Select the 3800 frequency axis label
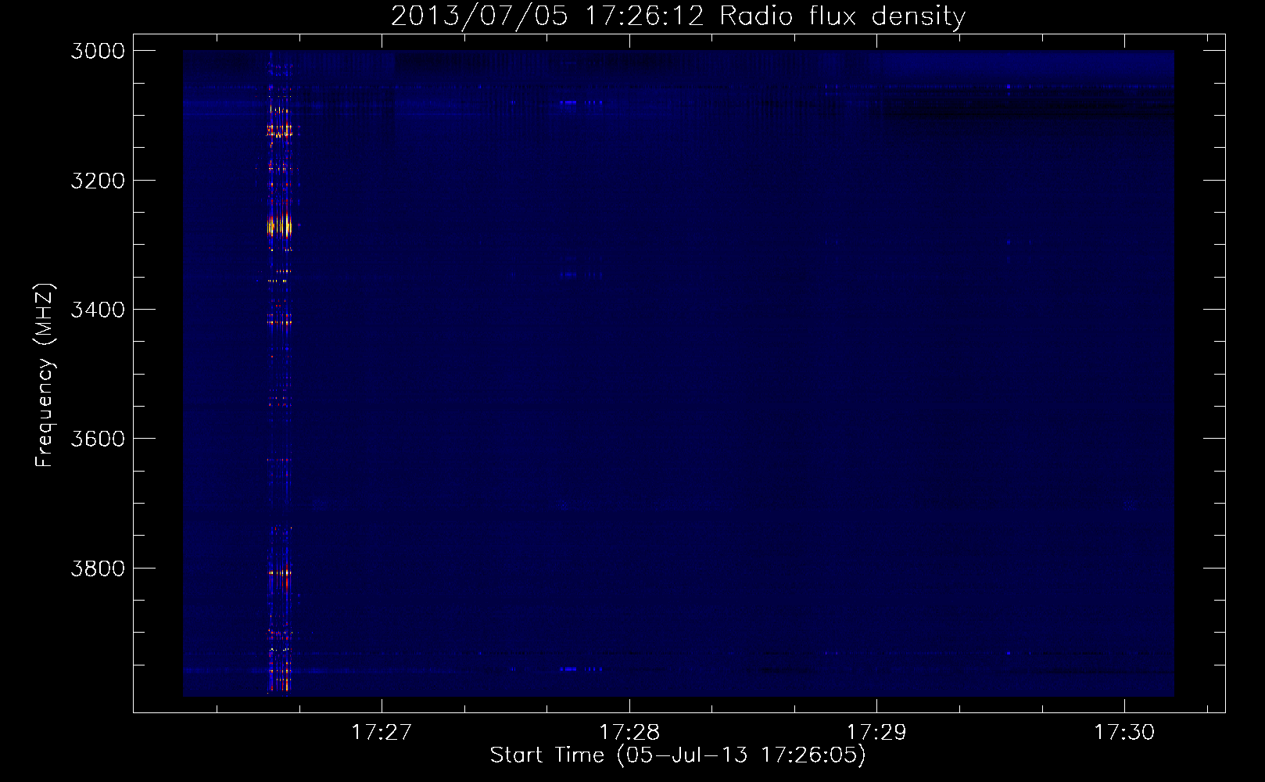 [98, 569]
